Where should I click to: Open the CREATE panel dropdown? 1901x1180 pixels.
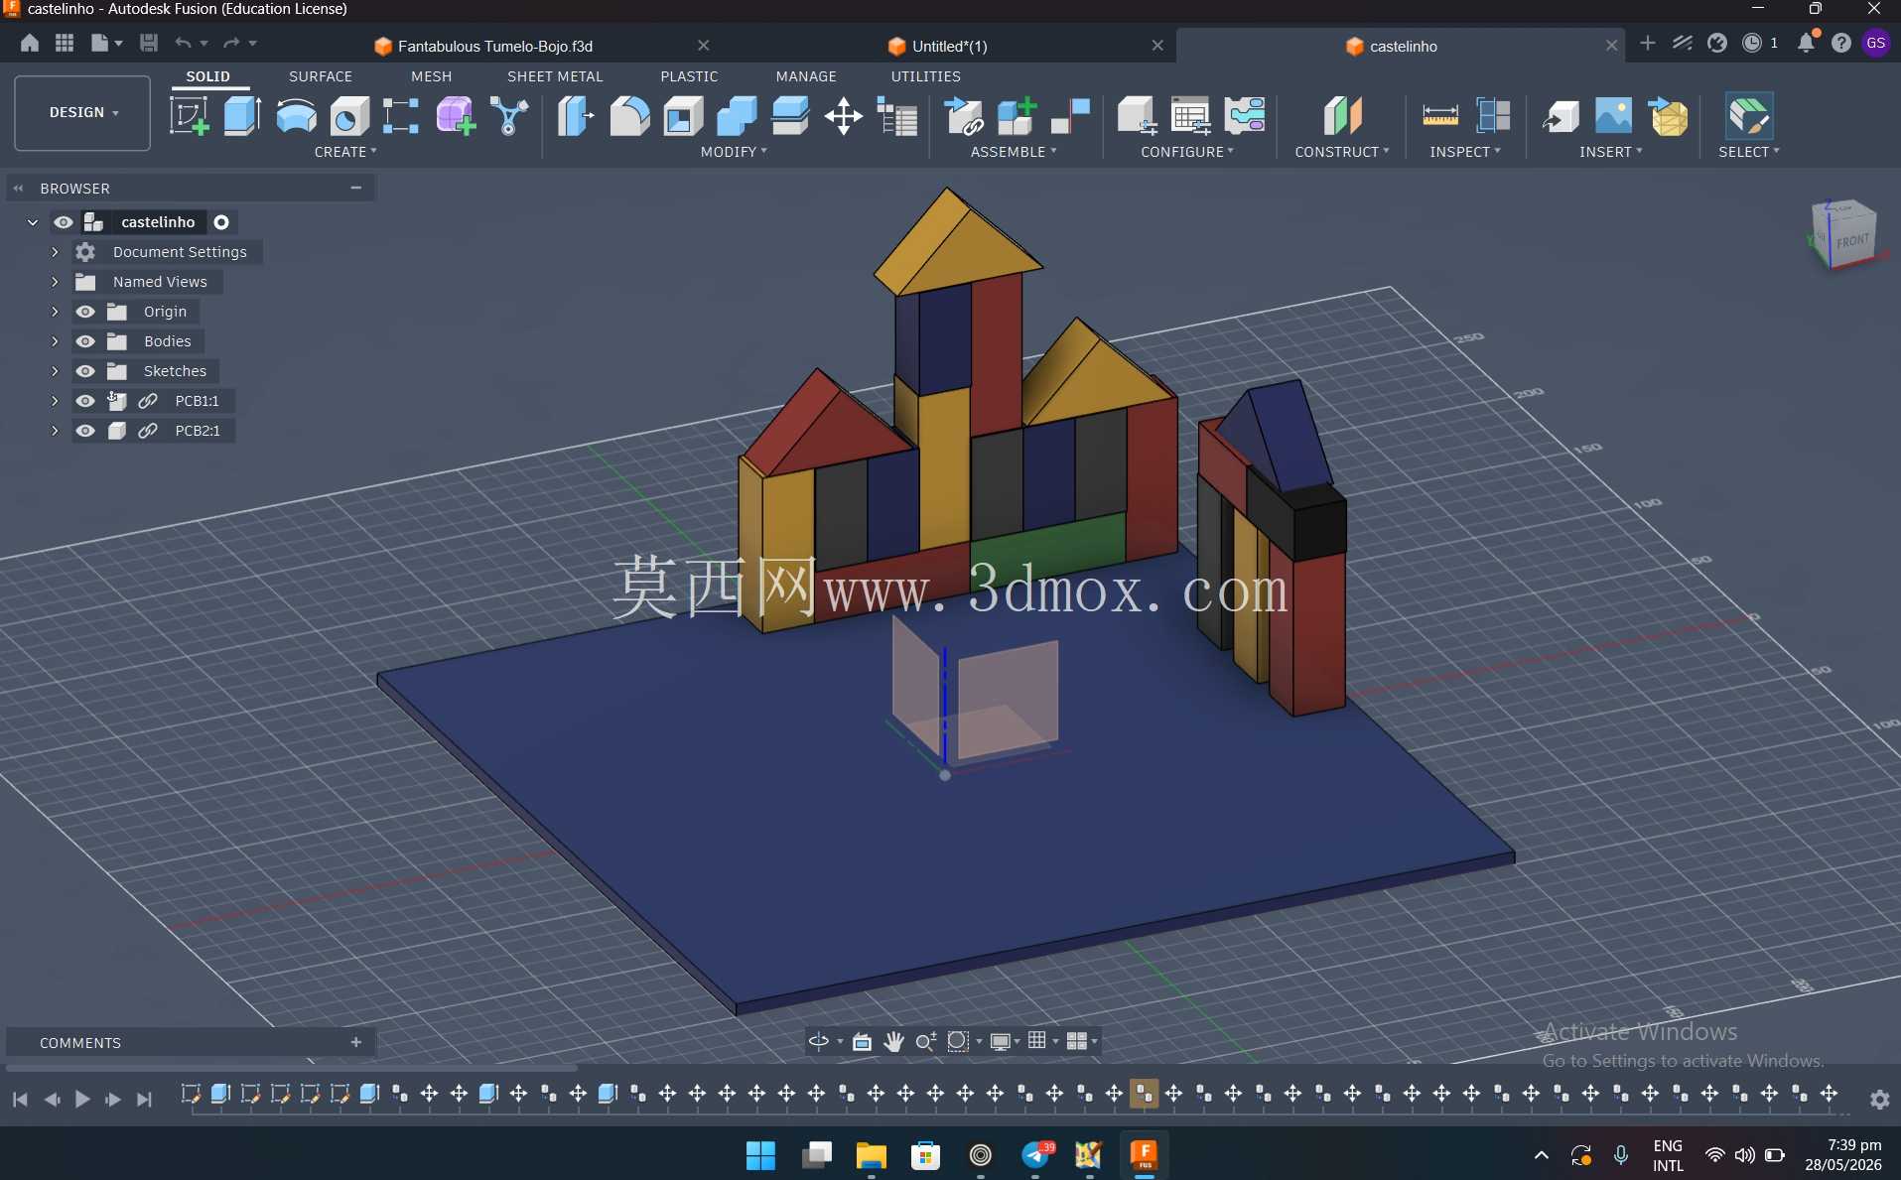[x=345, y=152]
